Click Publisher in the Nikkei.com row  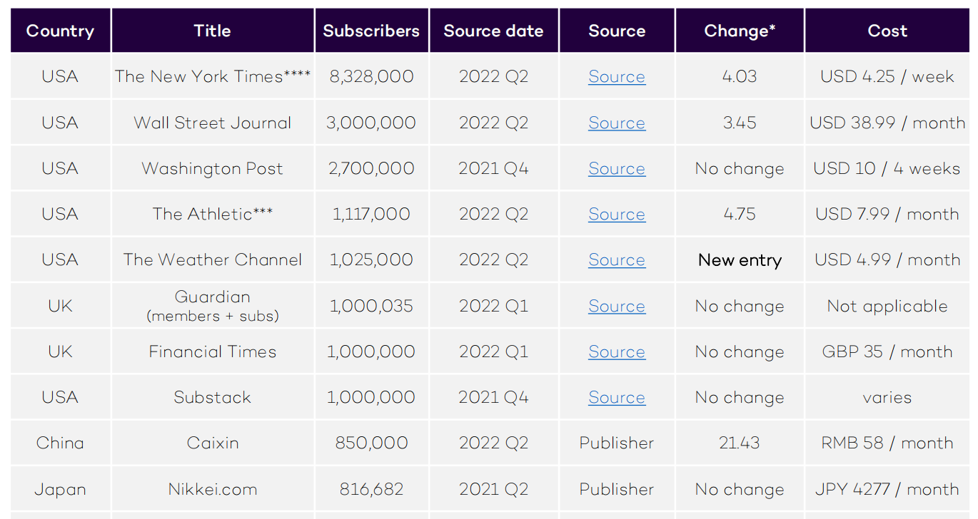(x=617, y=489)
